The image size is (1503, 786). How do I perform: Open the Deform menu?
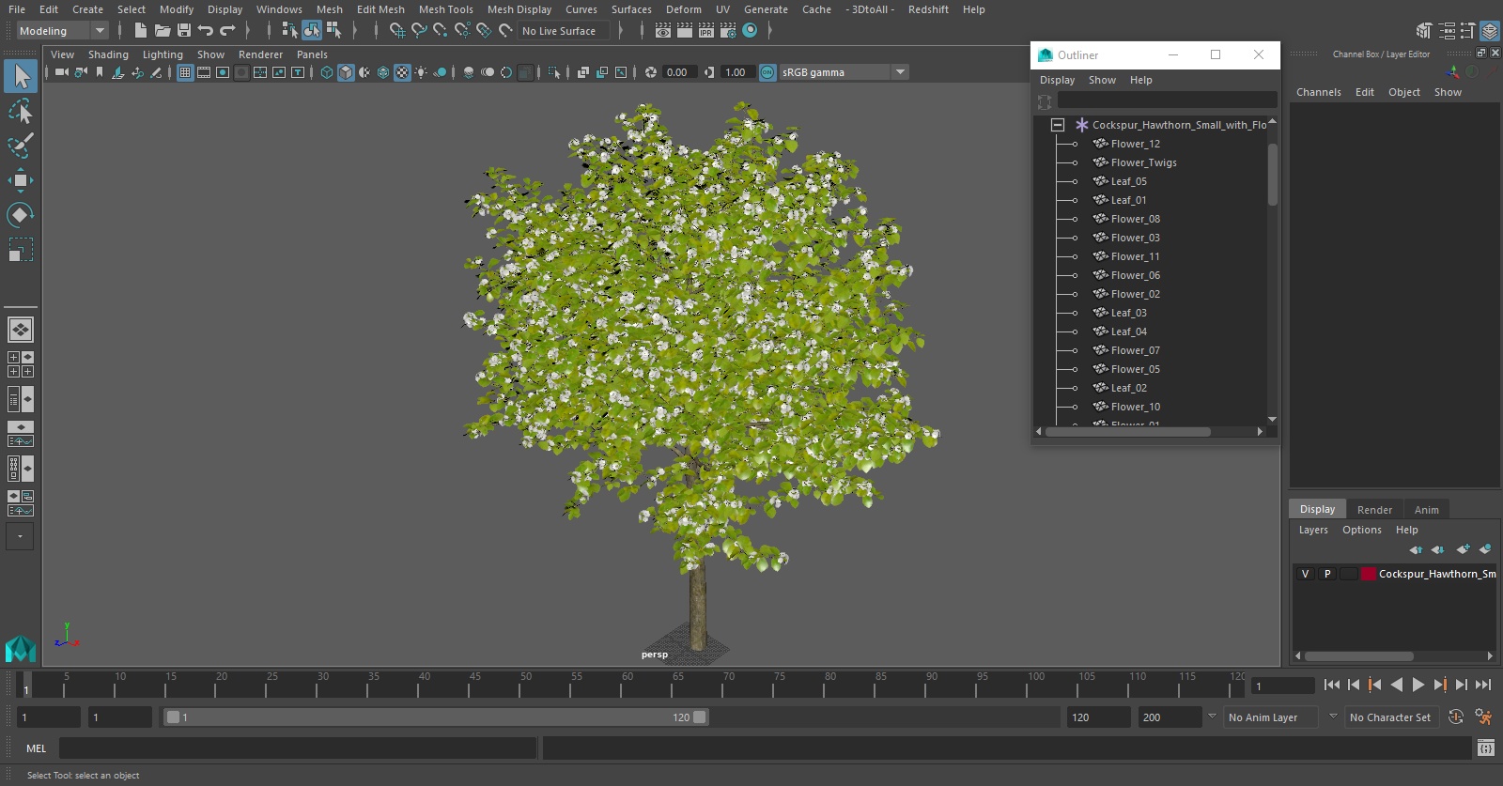(x=684, y=9)
